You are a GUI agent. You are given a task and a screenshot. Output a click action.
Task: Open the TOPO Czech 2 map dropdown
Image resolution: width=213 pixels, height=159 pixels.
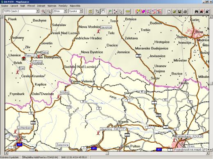(38, 11)
